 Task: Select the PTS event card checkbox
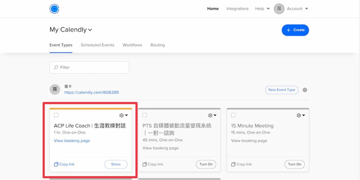tap(144, 115)
